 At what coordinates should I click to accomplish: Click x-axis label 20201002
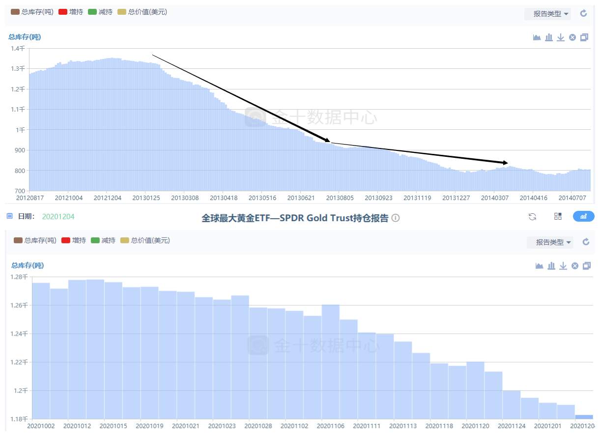click(41, 426)
